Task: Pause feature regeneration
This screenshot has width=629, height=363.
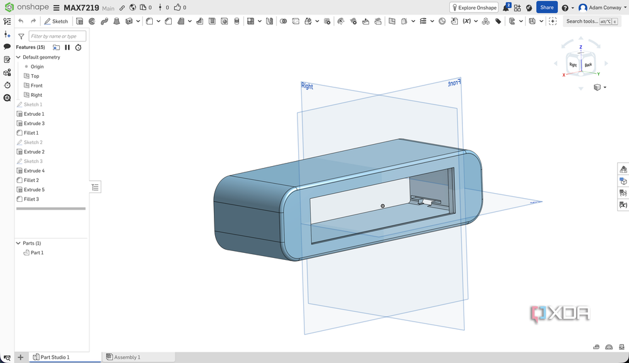Action: 67,47
